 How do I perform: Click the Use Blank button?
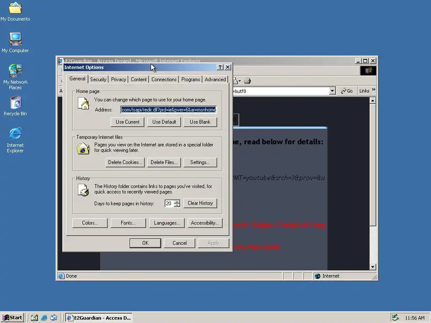(200, 122)
